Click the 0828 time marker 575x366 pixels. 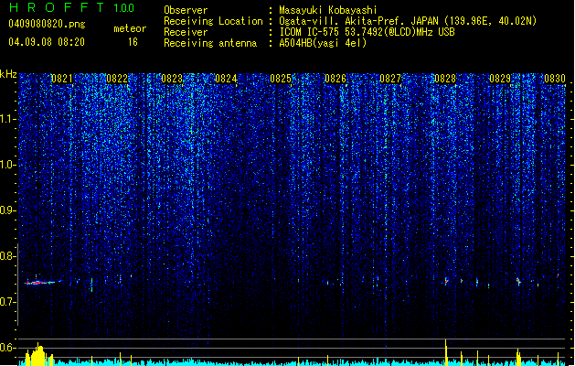tap(445, 78)
